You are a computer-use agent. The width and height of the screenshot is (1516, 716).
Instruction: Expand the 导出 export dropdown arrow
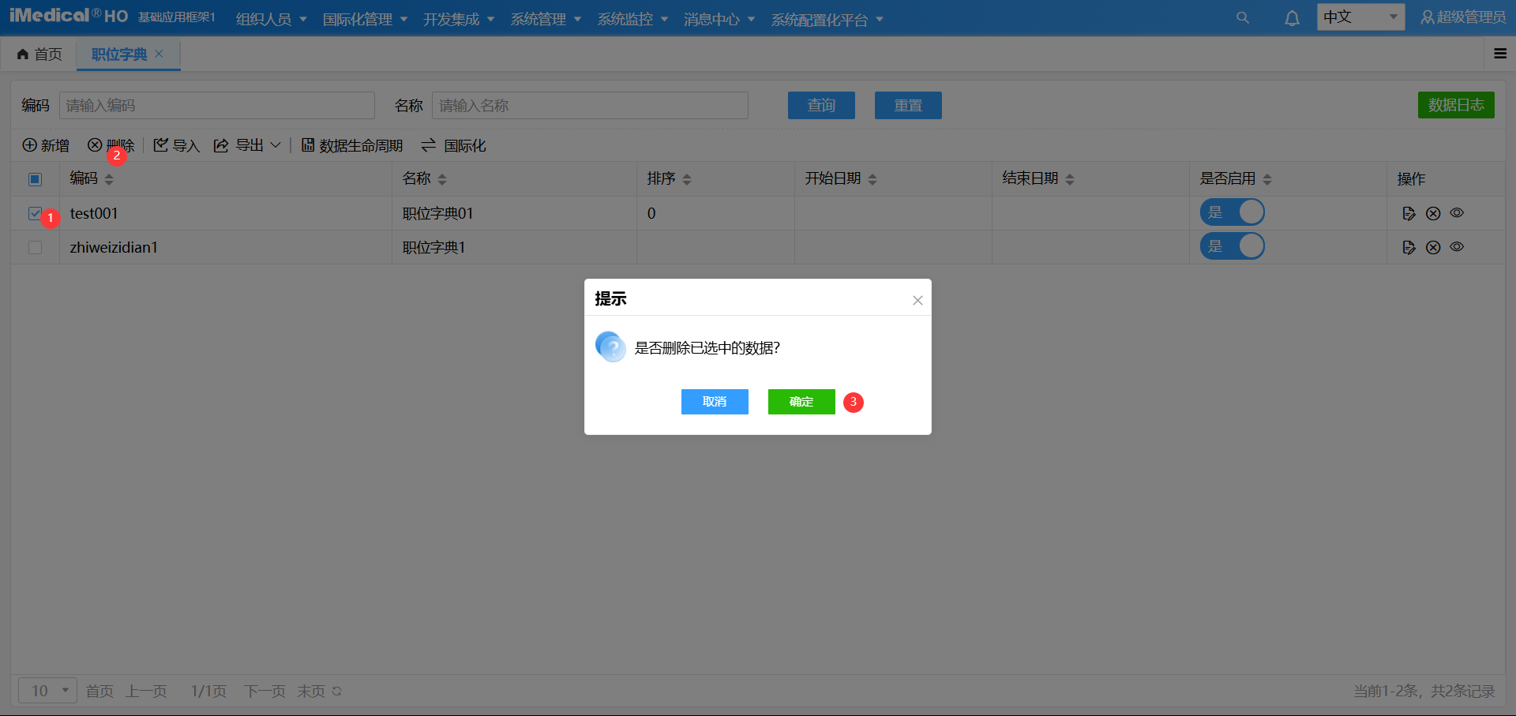pos(276,145)
